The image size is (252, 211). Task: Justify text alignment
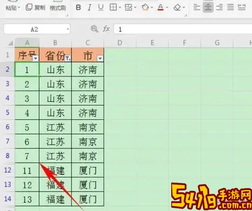pyautogui.click(x=230, y=8)
